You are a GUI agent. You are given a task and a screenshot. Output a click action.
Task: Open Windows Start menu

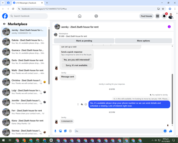3,140
